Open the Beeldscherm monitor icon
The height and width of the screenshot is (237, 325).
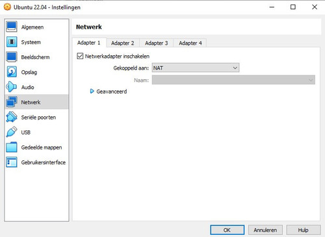[x=12, y=57]
